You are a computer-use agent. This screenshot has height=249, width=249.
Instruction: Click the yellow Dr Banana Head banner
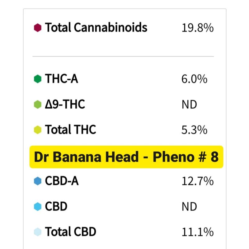click(126, 157)
